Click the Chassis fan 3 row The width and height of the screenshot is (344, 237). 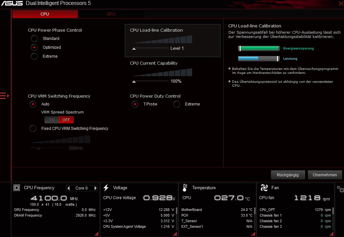point(295,226)
